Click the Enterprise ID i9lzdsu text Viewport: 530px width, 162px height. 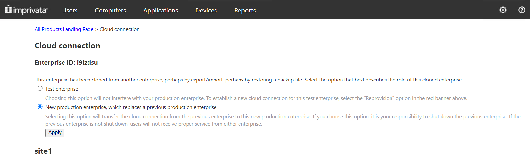pyautogui.click(x=66, y=62)
